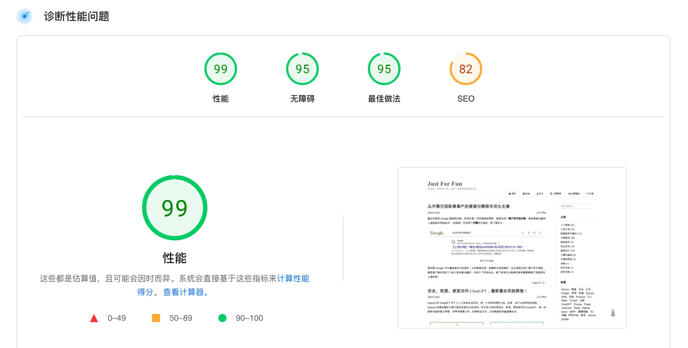Click the orange square 50–89 legend icon
Viewport: 688px width, 348px height.
(156, 318)
